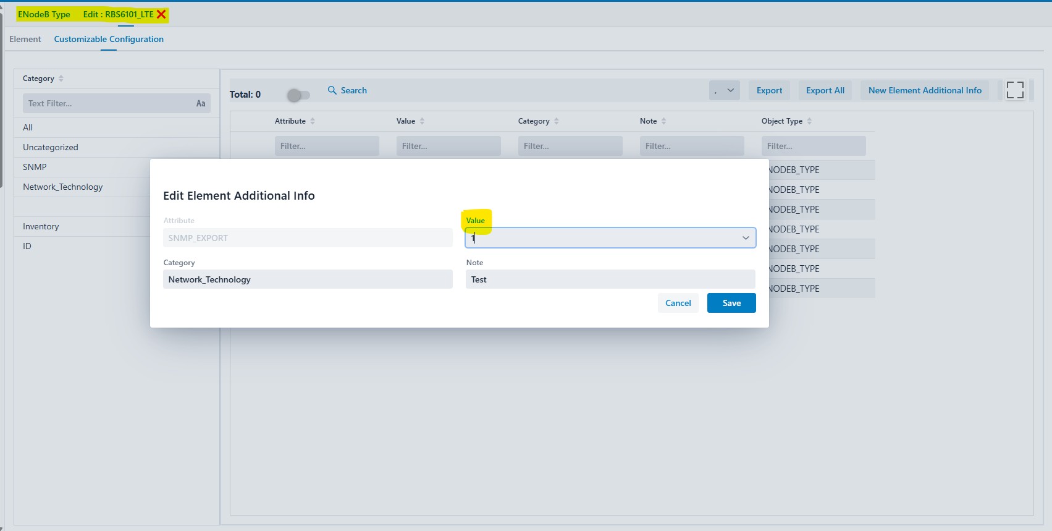Viewport: 1052px width, 531px height.
Task: Sort by Attribute column arrows
Action: pyautogui.click(x=313, y=121)
